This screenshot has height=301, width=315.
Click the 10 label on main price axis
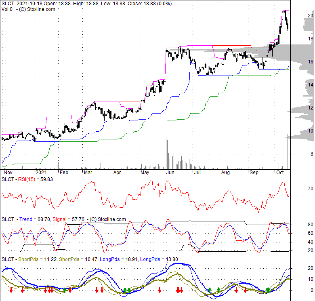coord(311,131)
